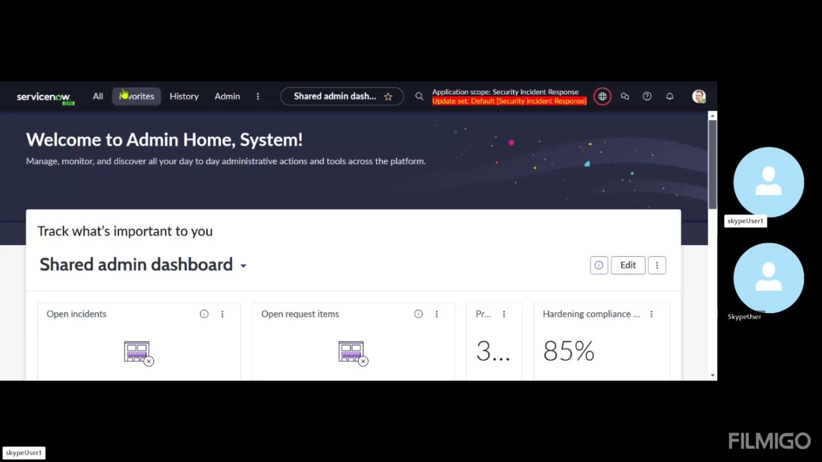Open the user profile avatar menu
The height and width of the screenshot is (462, 822).
click(699, 96)
